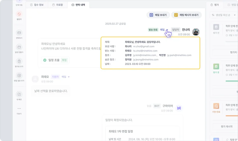Image resolution: width=238 pixels, height=141 pixels.
Task: Click recipient email to.choi@ninehire.com
Action: tap(145, 51)
